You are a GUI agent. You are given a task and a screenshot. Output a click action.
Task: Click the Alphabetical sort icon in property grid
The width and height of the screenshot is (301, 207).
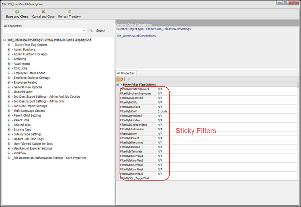[123, 79]
